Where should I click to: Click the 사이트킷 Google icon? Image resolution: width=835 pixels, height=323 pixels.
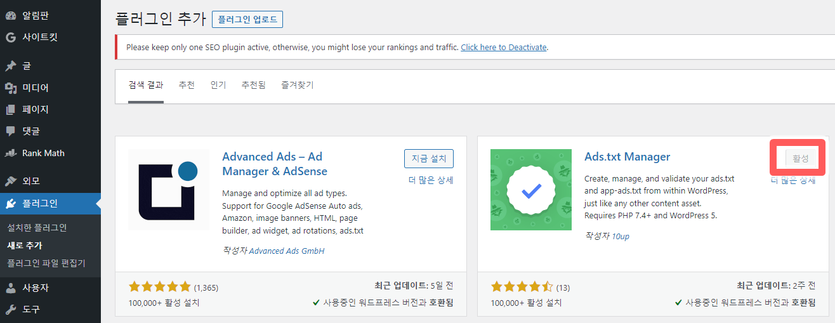[10, 37]
